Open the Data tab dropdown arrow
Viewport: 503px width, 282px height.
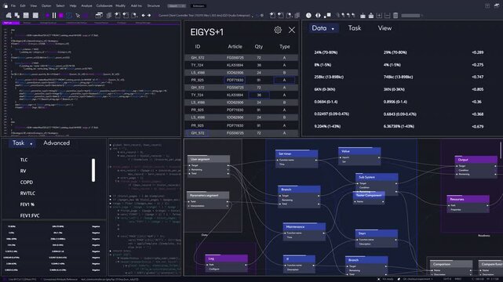pos(333,29)
